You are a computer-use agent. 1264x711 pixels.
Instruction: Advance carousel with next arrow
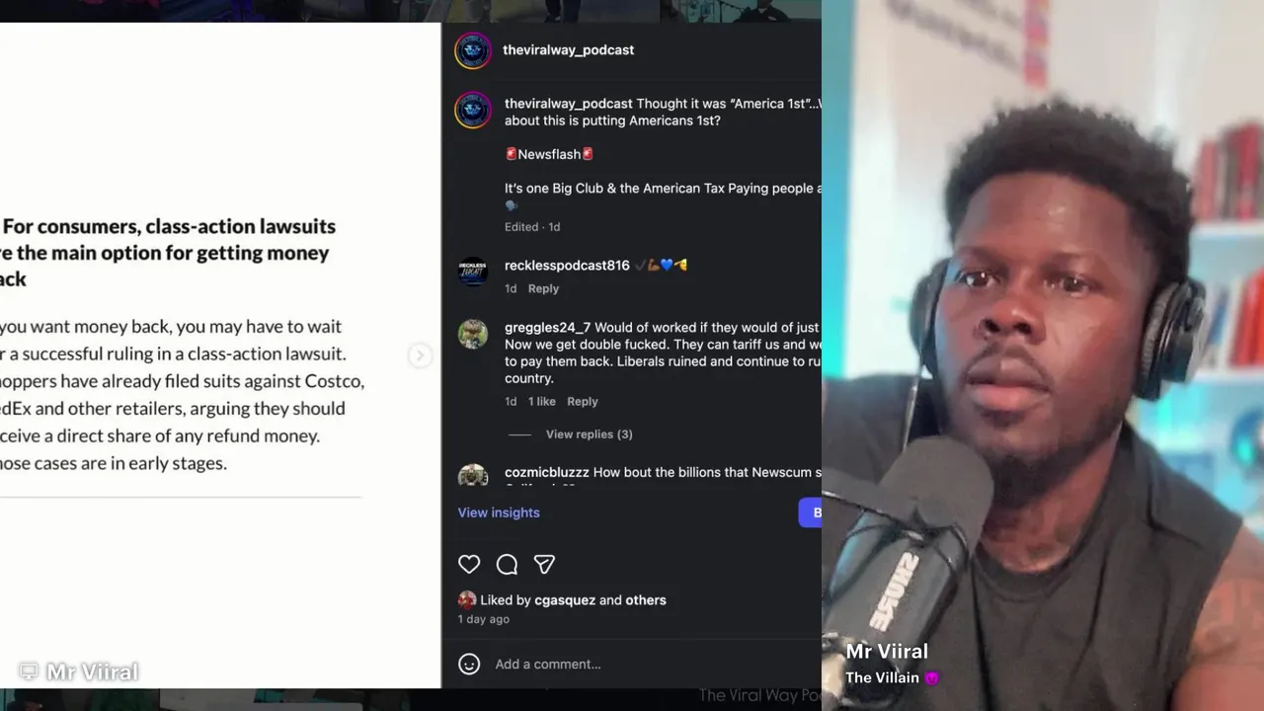(420, 355)
